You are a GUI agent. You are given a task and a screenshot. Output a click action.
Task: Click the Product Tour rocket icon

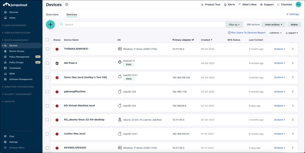(203, 5)
